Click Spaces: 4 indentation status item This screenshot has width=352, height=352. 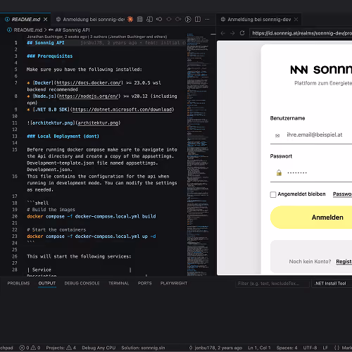point(287,348)
